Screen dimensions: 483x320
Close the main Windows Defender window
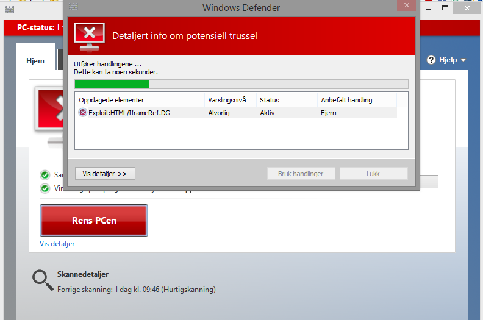467,9
